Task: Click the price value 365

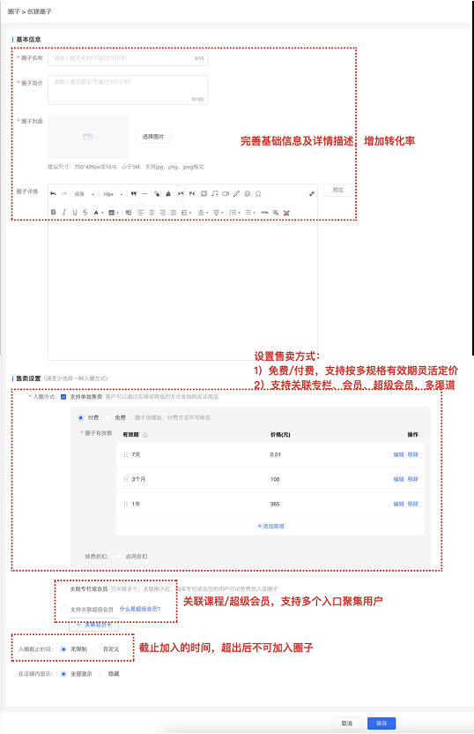Action: (x=275, y=504)
